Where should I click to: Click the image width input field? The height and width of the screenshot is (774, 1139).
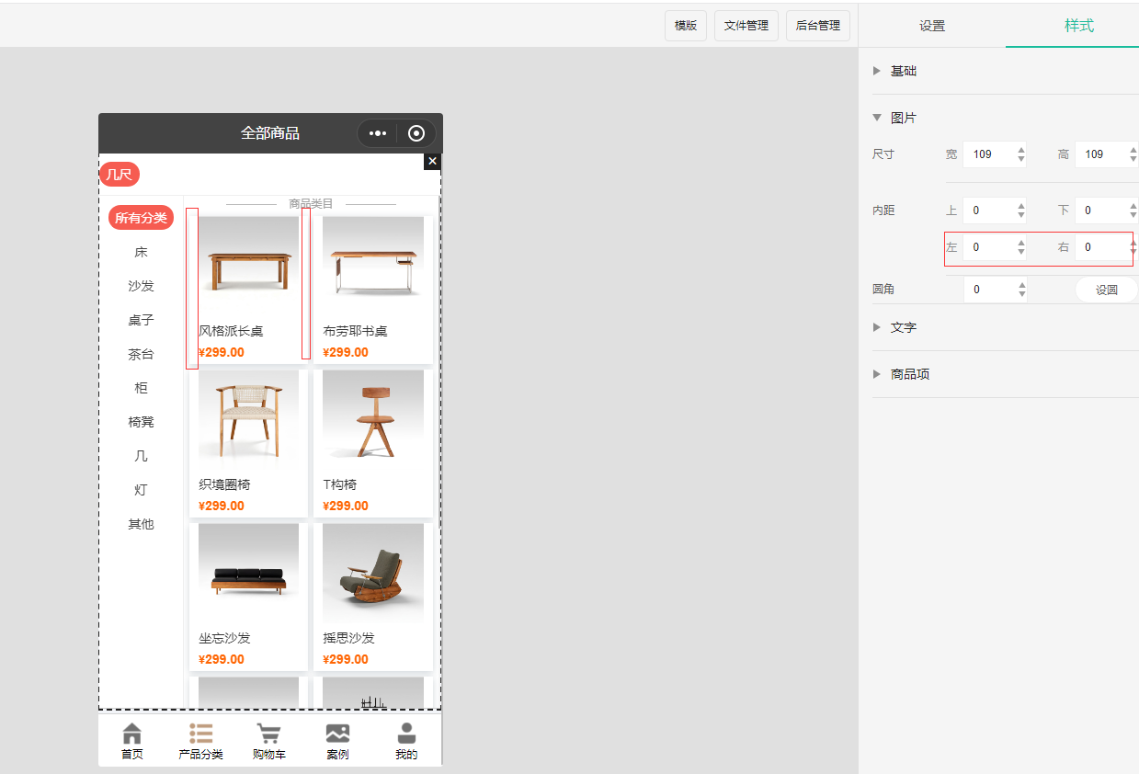click(988, 154)
